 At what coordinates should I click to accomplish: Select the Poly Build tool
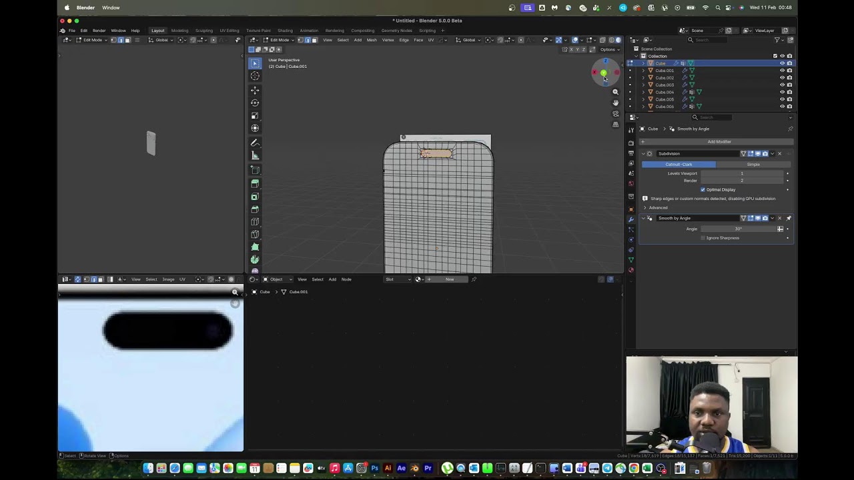click(x=255, y=247)
